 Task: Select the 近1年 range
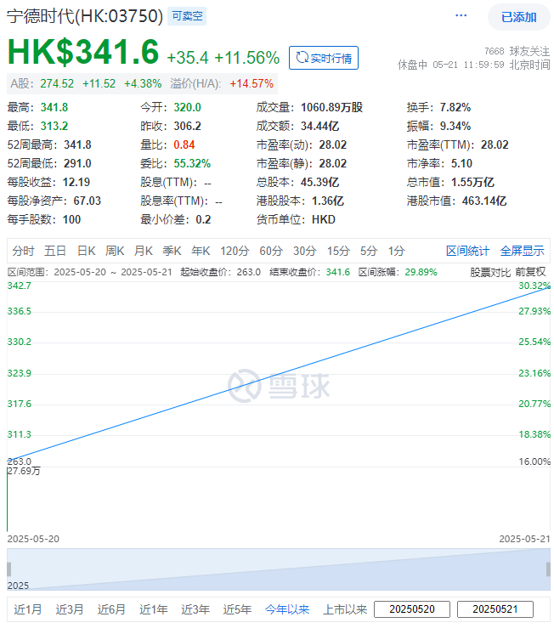[153, 609]
